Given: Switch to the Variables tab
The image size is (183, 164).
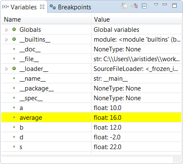Looking at the screenshot, I should coord(23,7).
